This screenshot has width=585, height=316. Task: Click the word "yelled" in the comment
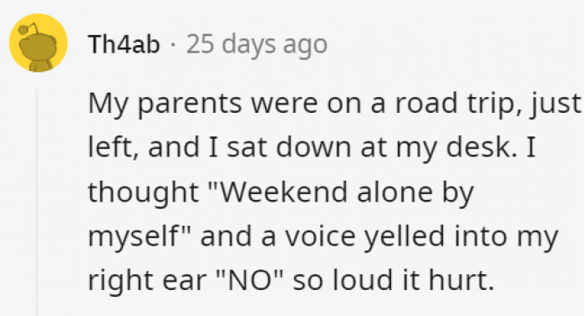click(x=404, y=237)
